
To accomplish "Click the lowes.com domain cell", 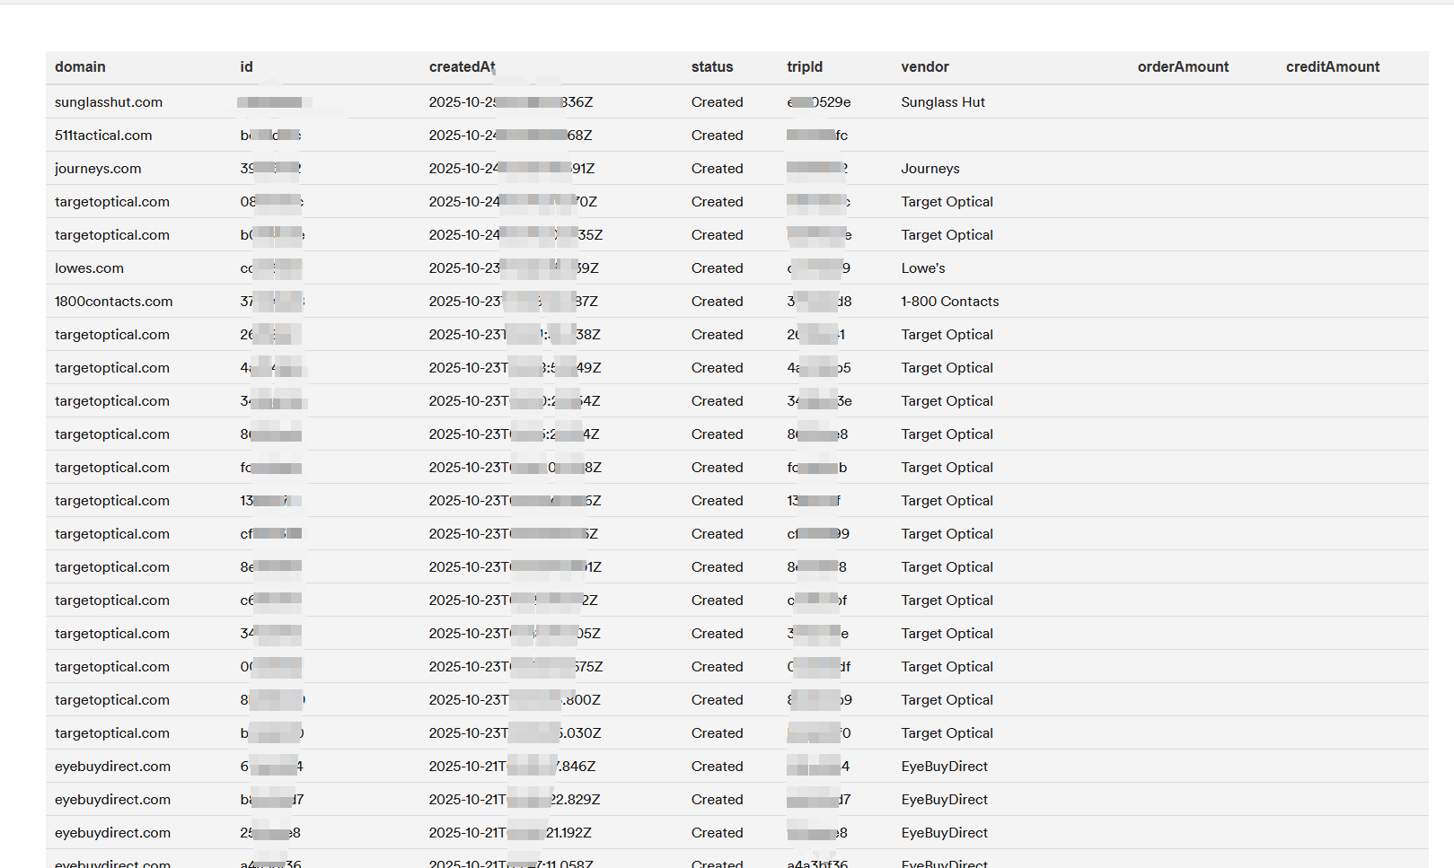I will 89,268.
